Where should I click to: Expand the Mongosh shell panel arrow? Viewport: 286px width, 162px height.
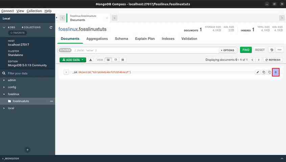[x=282, y=158]
